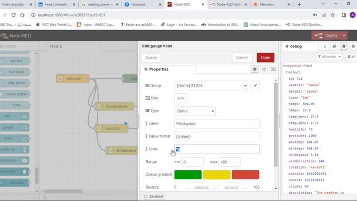Open the yellow colour gradient swatch
Screen dimensions: 357x201
(217, 175)
